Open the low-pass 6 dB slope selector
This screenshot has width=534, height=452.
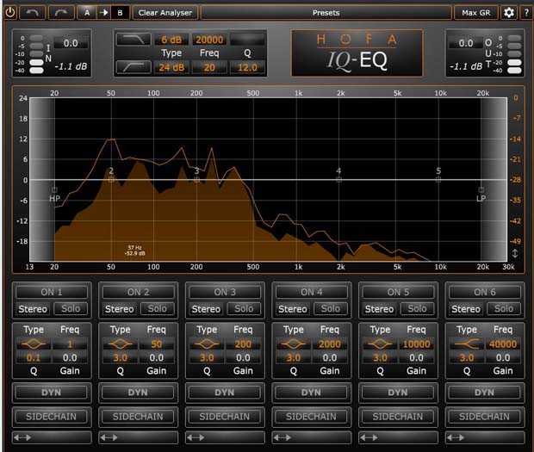pyautogui.click(x=171, y=40)
